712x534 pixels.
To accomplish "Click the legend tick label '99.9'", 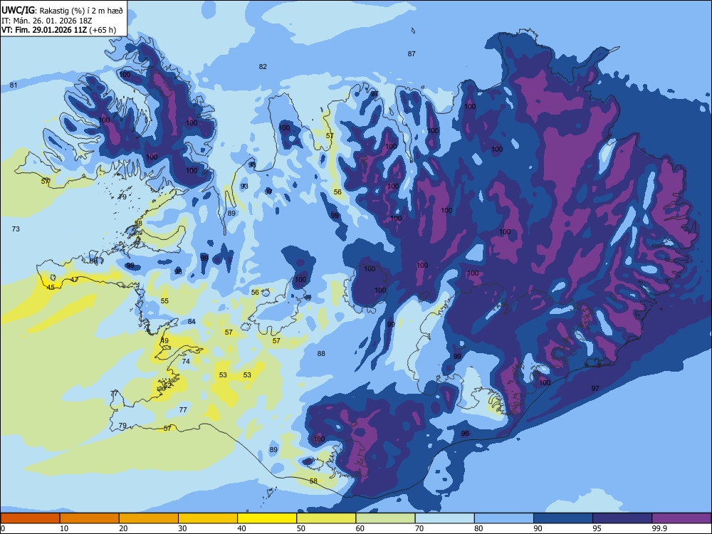I will (659, 528).
